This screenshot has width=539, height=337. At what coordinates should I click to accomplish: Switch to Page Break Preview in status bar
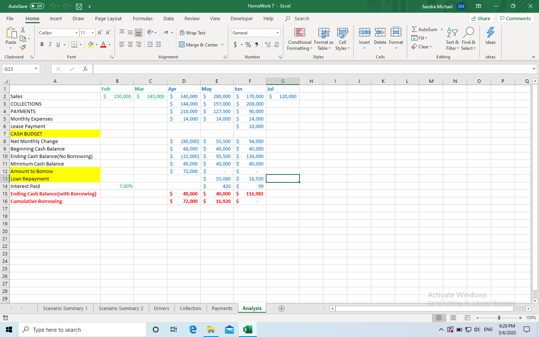coord(468,318)
